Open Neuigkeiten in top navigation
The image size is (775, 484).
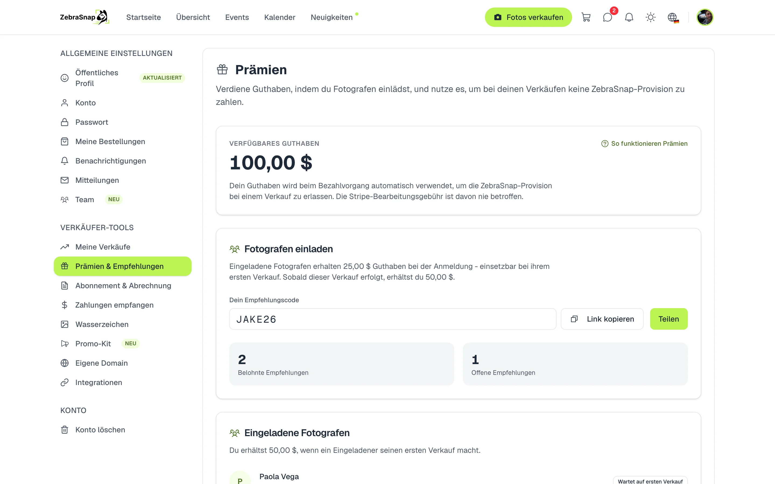coord(332,17)
